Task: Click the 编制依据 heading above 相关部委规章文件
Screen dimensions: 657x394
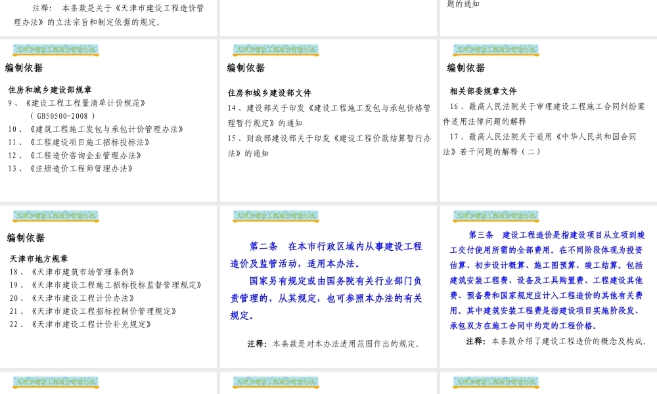Action: (466, 68)
